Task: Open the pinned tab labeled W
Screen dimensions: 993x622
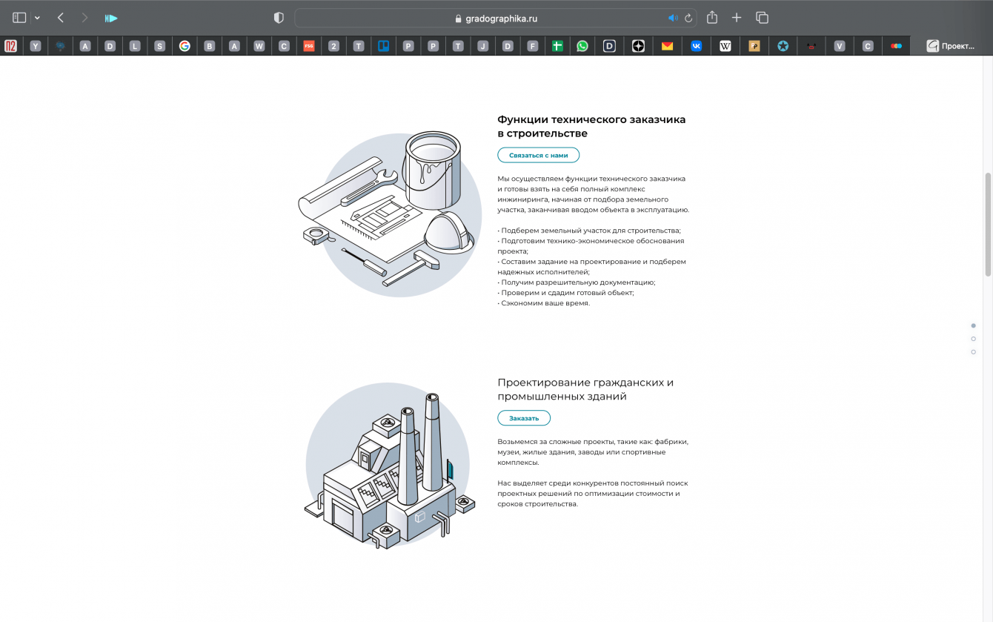Action: click(259, 46)
